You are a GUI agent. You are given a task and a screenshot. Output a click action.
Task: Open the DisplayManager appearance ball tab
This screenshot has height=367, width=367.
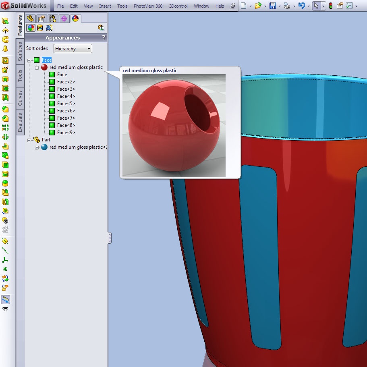coord(75,19)
